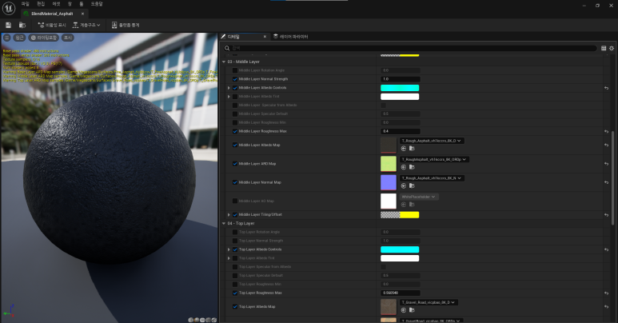Open the Top Layer Albedo Controls cyan swatch
The image size is (618, 323).
(x=400, y=249)
